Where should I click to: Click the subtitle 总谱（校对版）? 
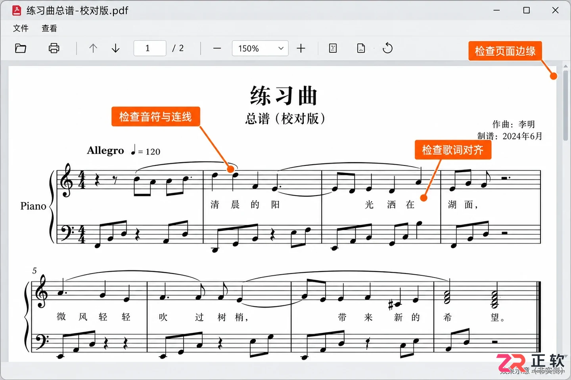[285, 118]
